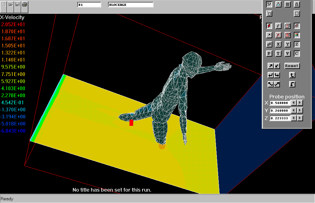Select the T (temperature) variable button
The height and width of the screenshot is (203, 315).
278,54
